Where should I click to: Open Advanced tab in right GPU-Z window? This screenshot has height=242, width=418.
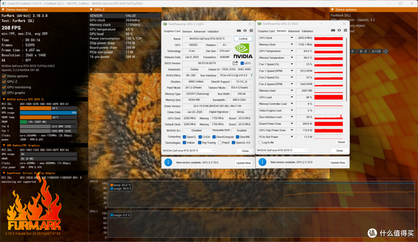tap(294, 31)
